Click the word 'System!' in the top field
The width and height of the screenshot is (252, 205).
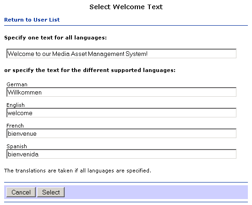137,54
